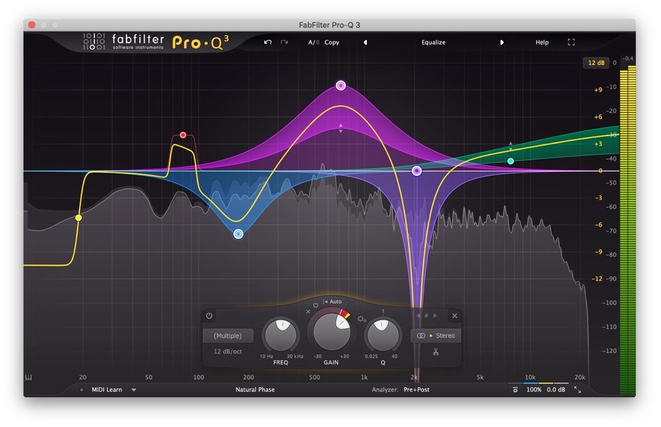
Task: Select the purple notch band dot at 2k
Action: [416, 171]
